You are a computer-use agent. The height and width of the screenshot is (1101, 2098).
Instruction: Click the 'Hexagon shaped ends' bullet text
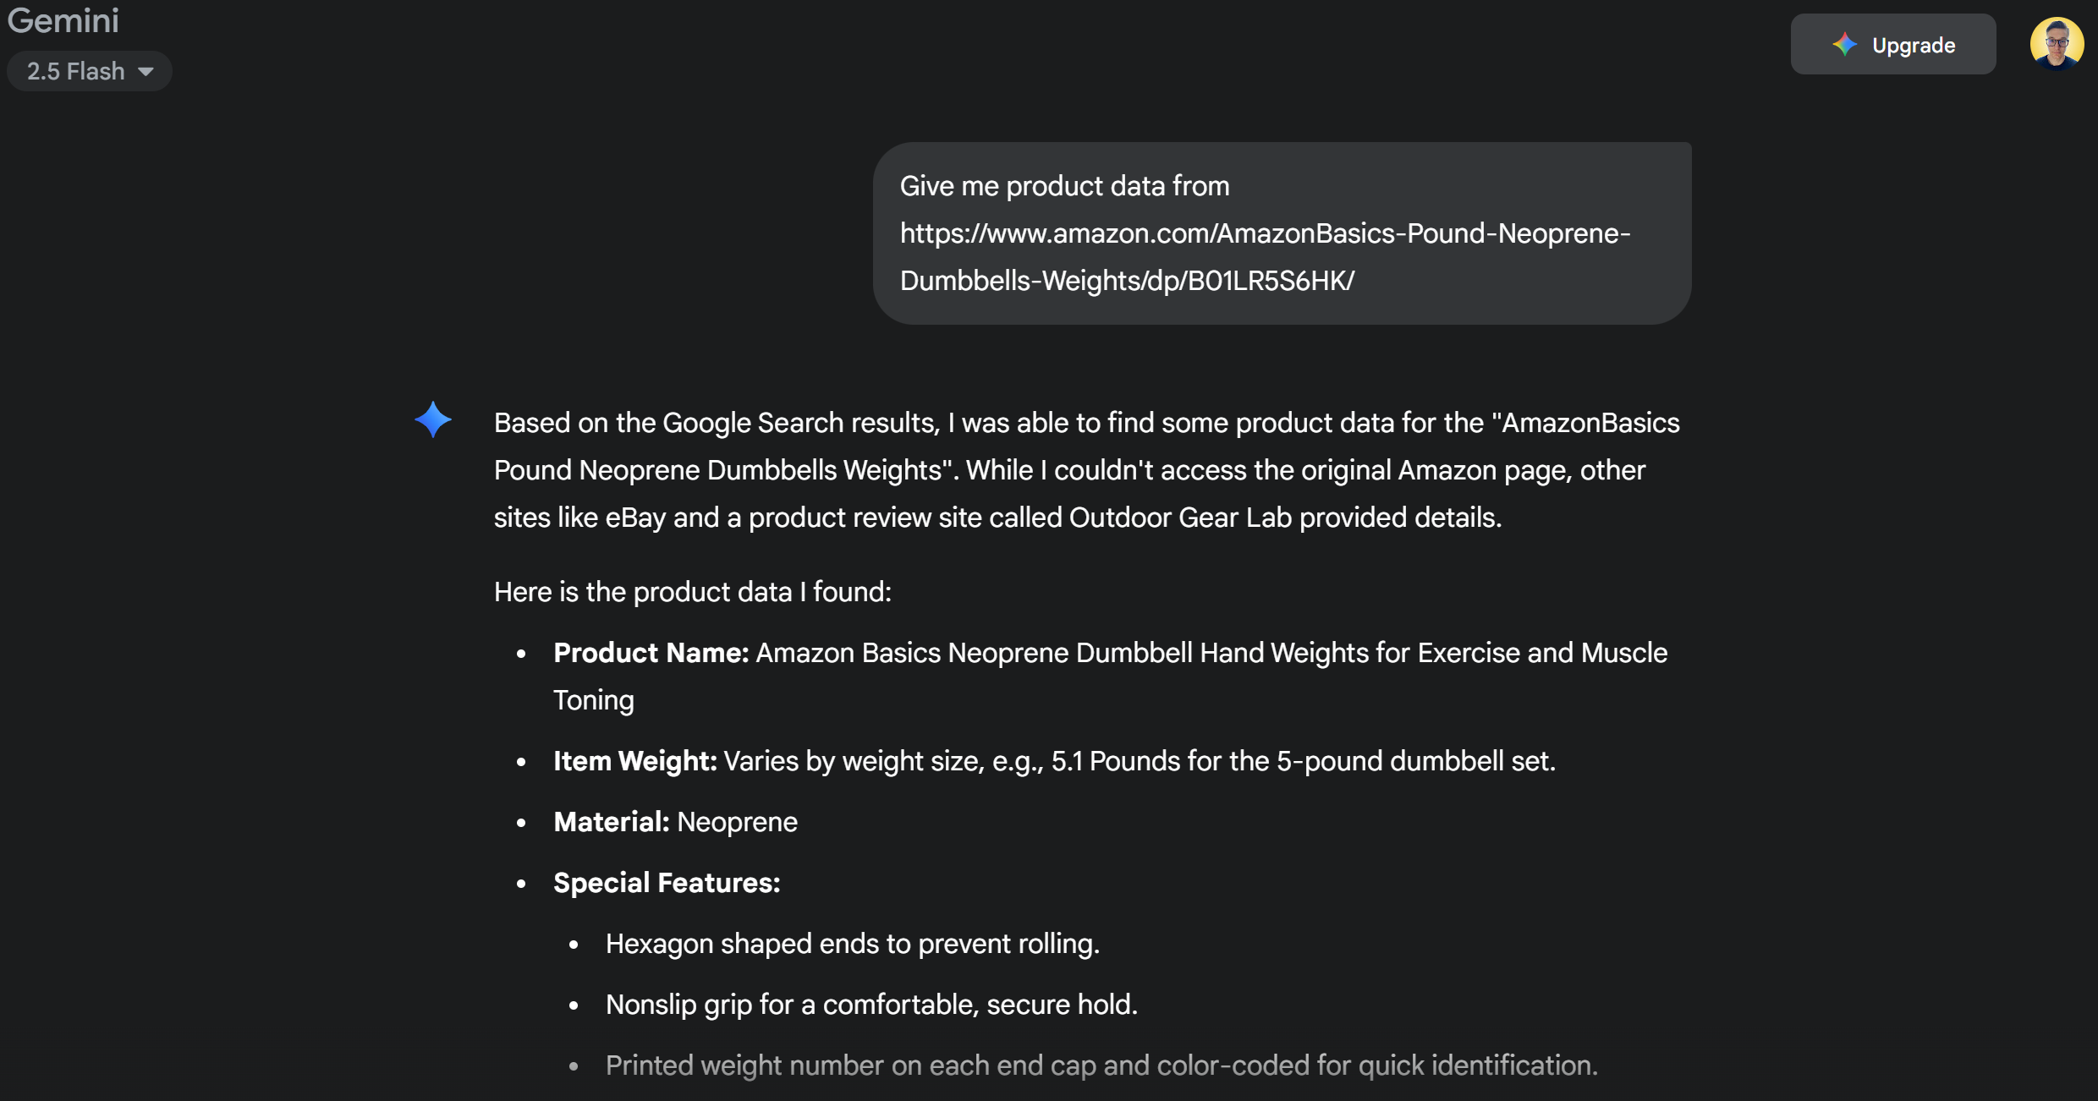853,944
